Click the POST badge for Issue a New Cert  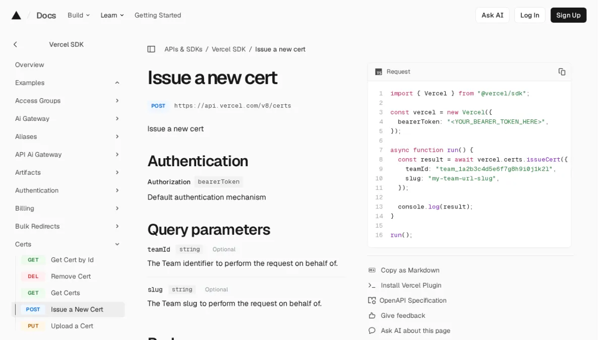(33, 309)
